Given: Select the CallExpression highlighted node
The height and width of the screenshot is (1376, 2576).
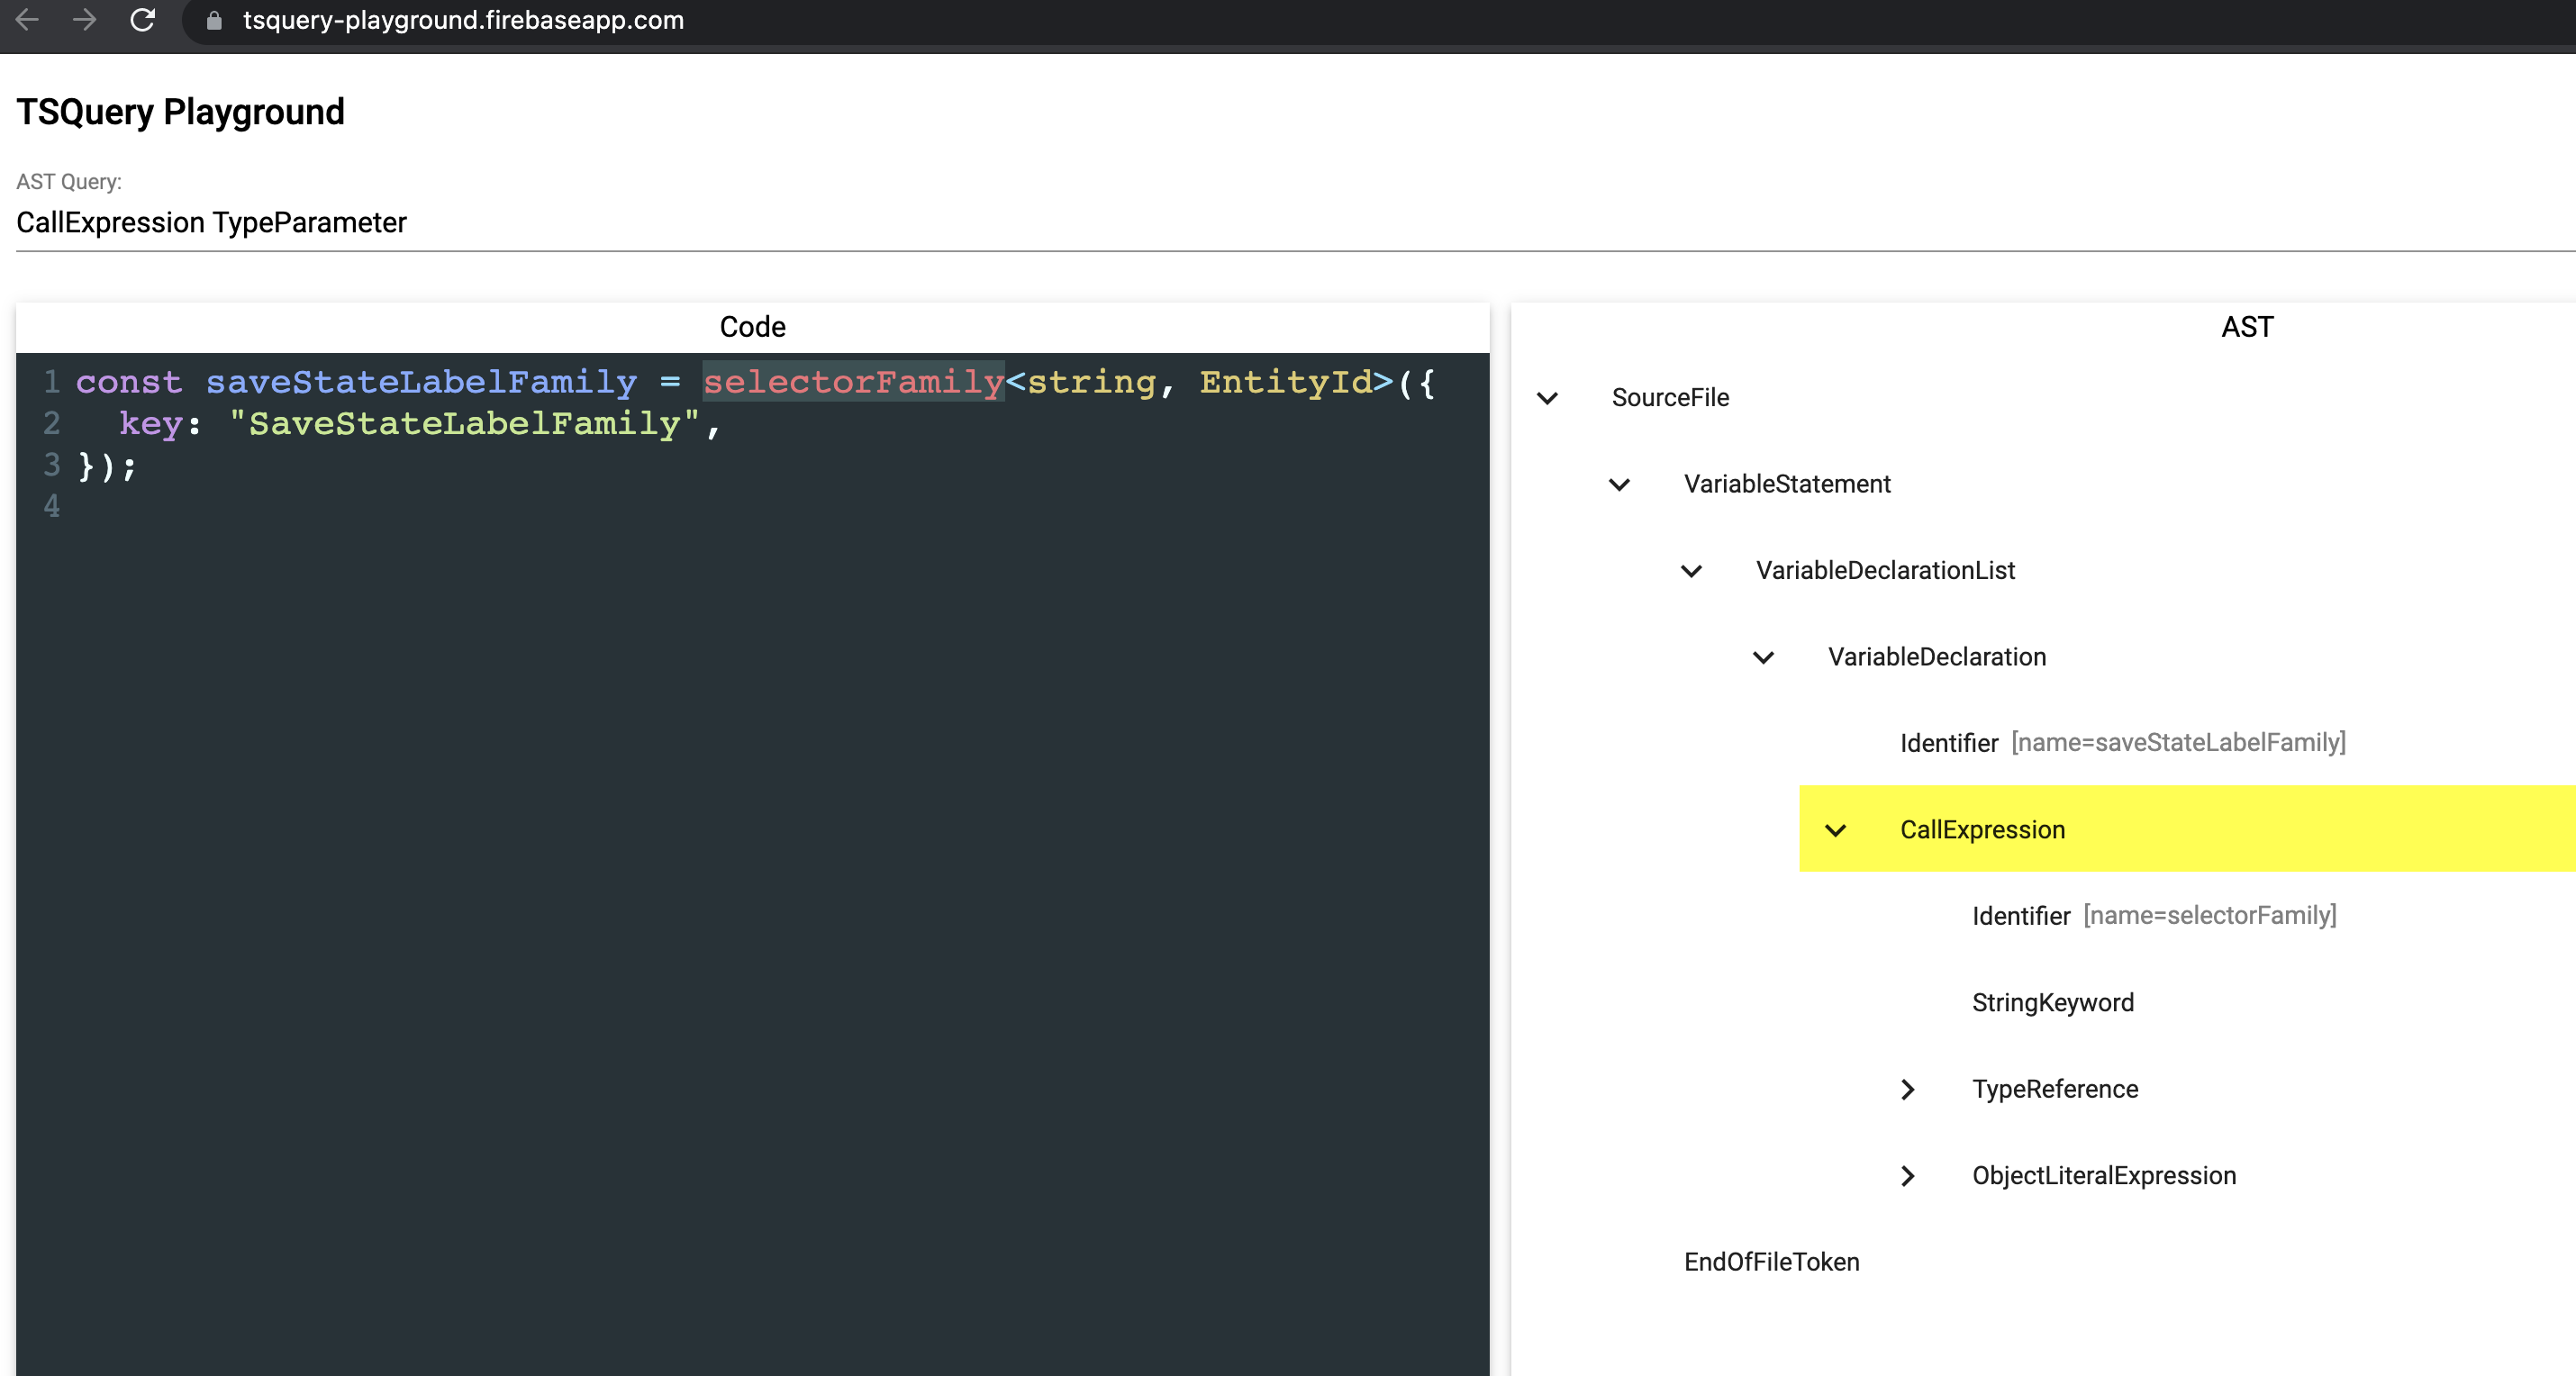Looking at the screenshot, I should click(x=1982, y=830).
